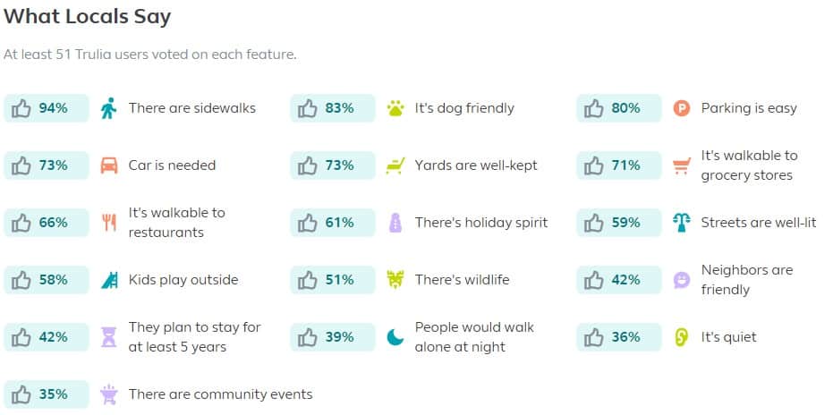
Task: Click the orange P parking icon
Action: 682,108
